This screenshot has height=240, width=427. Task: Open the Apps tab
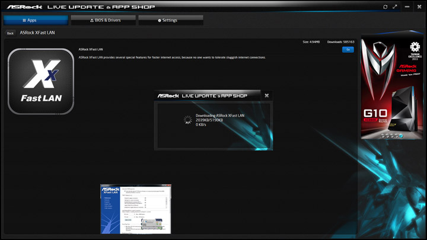coord(36,20)
